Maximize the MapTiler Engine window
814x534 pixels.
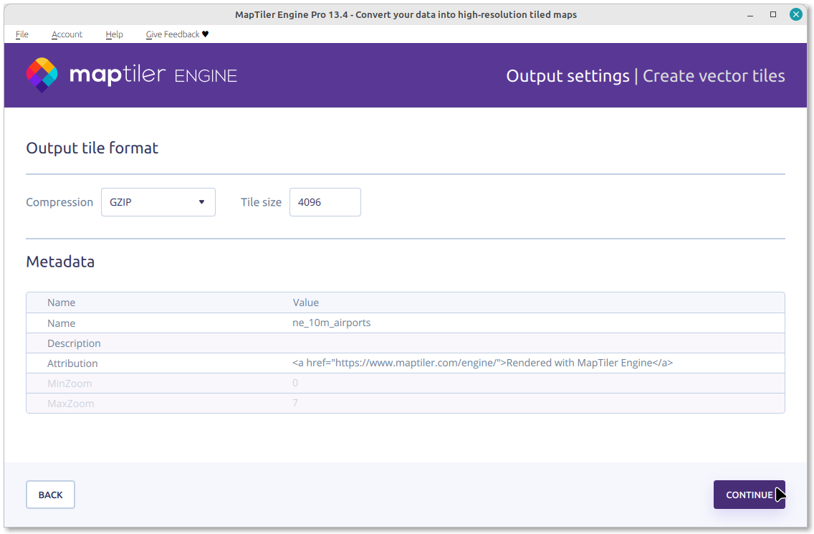[x=773, y=14]
